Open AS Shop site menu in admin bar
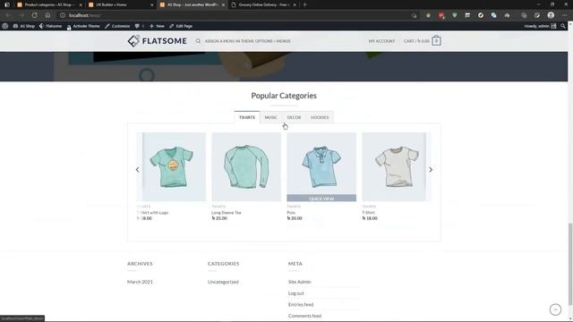The width and height of the screenshot is (573, 322). click(24, 26)
